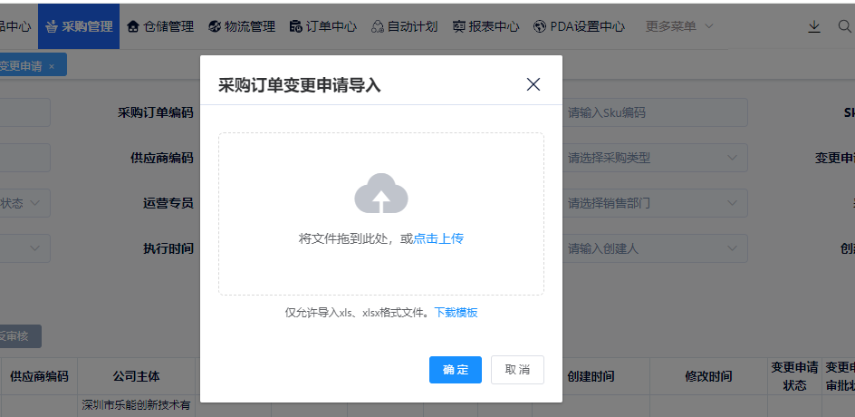855x417 pixels.
Task: Click the 修改时间 column header
Action: 708,376
